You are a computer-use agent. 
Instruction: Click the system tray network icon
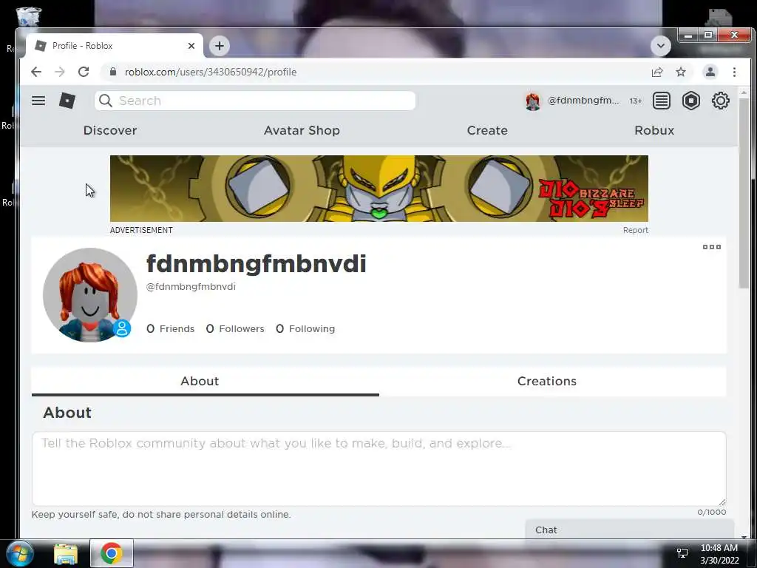pos(682,553)
